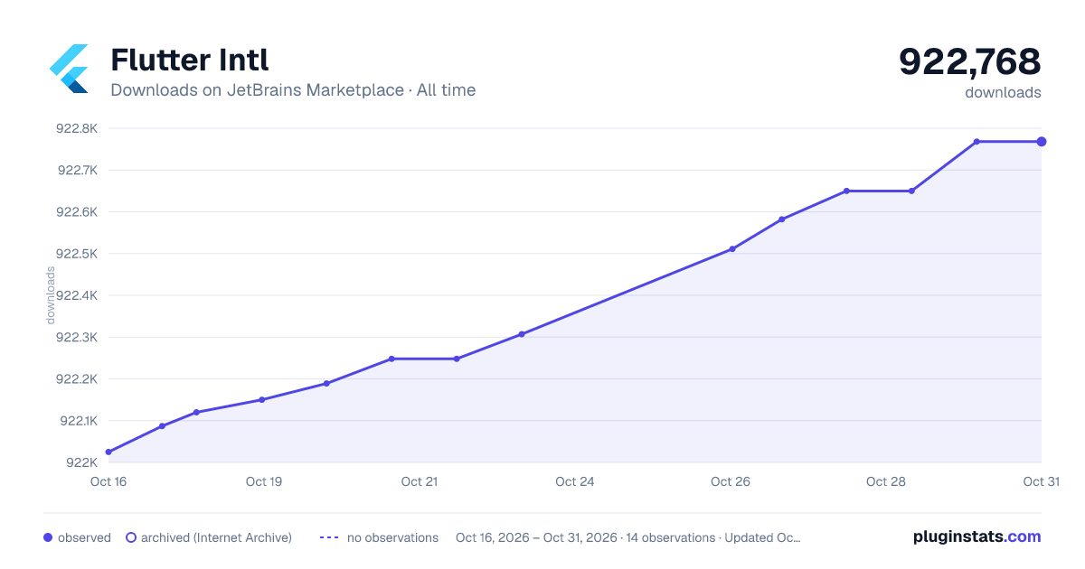This screenshot has width=1085, height=569.
Task: Click the 922.1K y-axis label
Action: (x=78, y=421)
